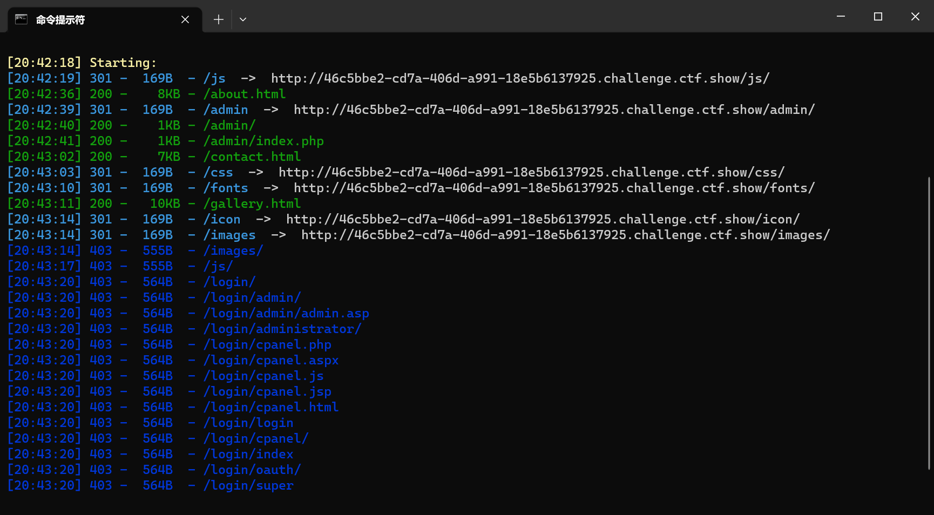Click the 200 result path /admin/

pos(229,125)
